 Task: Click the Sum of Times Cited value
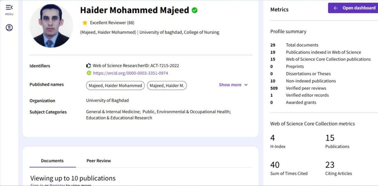(x=275, y=165)
